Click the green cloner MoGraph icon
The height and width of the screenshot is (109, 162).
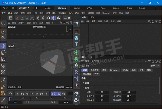tap(76, 59)
